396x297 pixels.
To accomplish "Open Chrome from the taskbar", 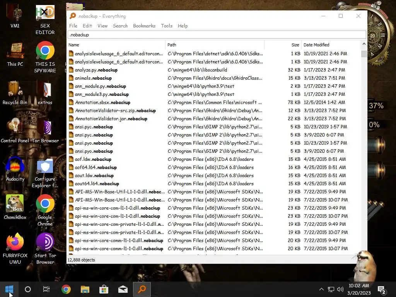I will coord(66,289).
